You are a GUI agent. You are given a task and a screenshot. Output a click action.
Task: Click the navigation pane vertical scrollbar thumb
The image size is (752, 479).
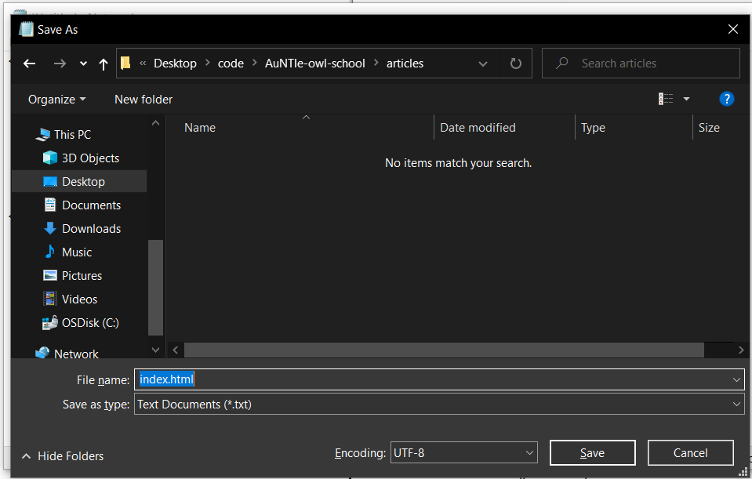(x=155, y=288)
